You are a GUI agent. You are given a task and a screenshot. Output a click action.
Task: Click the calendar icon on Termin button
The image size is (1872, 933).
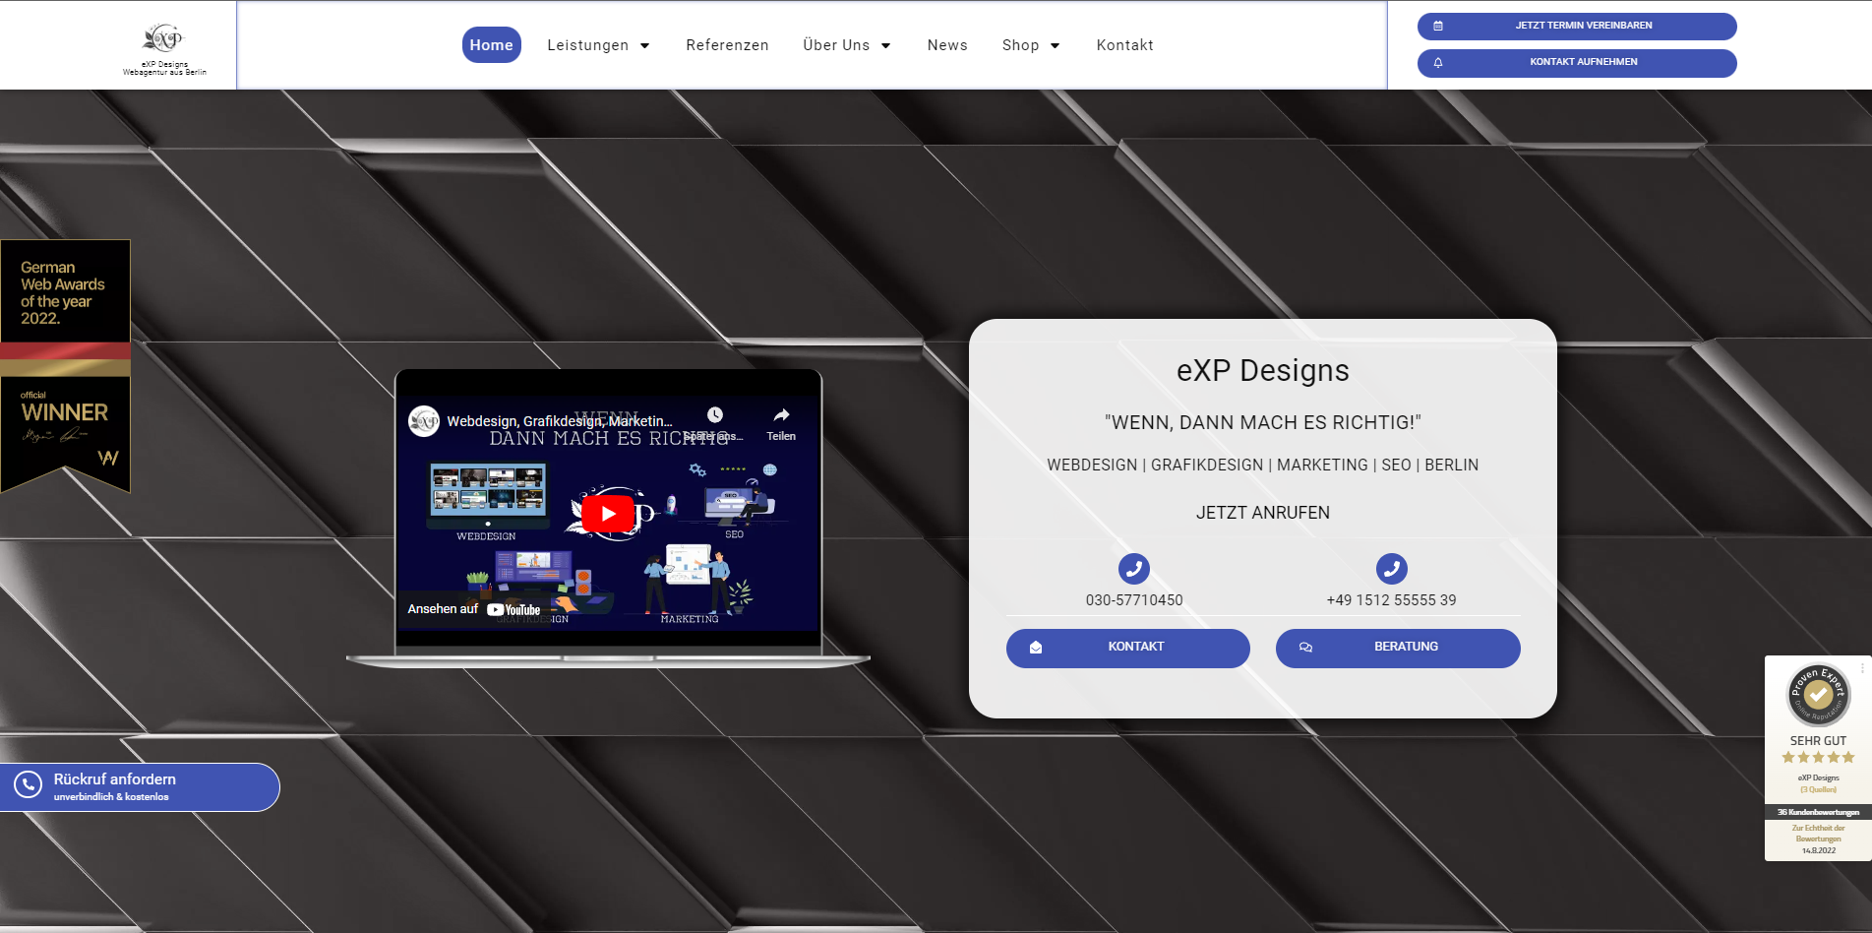1438,26
